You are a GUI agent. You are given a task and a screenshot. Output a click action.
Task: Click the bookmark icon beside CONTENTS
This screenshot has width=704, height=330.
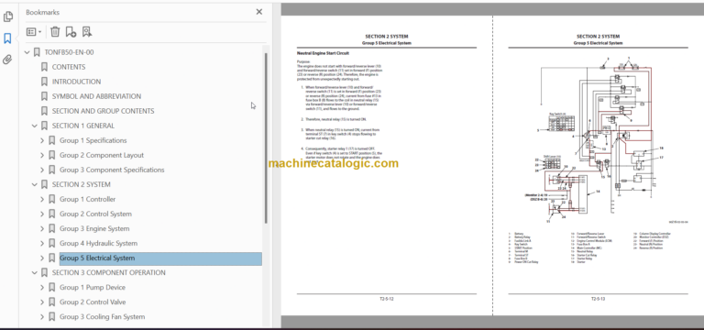[x=44, y=67]
